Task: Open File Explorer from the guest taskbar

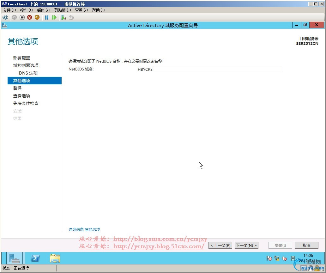Action: click(x=55, y=258)
